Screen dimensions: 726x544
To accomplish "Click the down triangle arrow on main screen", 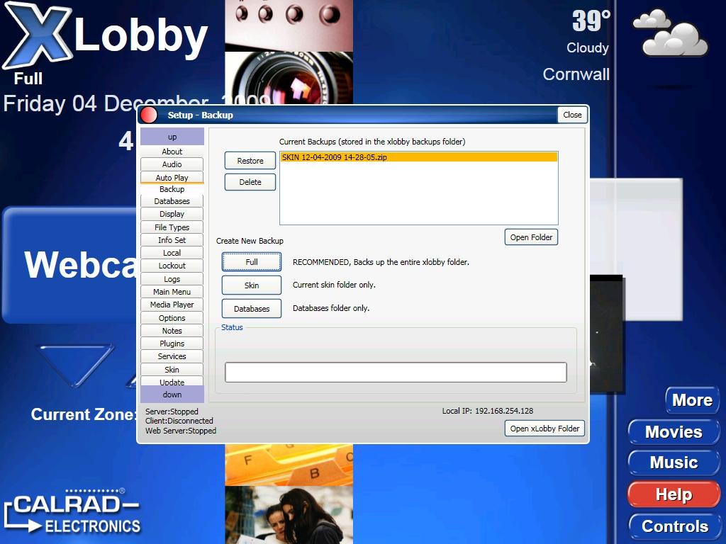I will pyautogui.click(x=75, y=365).
